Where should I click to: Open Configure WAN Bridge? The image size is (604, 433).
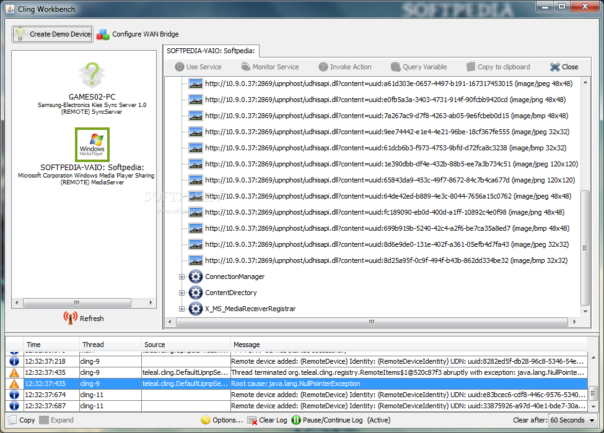tap(138, 34)
